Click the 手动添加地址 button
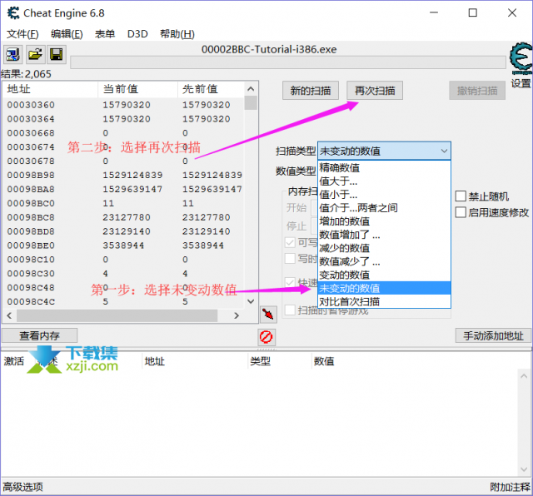 point(493,335)
